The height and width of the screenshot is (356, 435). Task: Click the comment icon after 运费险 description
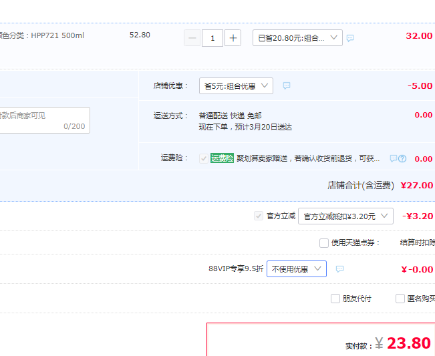[x=394, y=158]
